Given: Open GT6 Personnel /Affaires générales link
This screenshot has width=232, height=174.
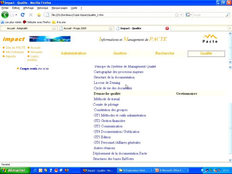Looking at the screenshot, I should 117,142.
